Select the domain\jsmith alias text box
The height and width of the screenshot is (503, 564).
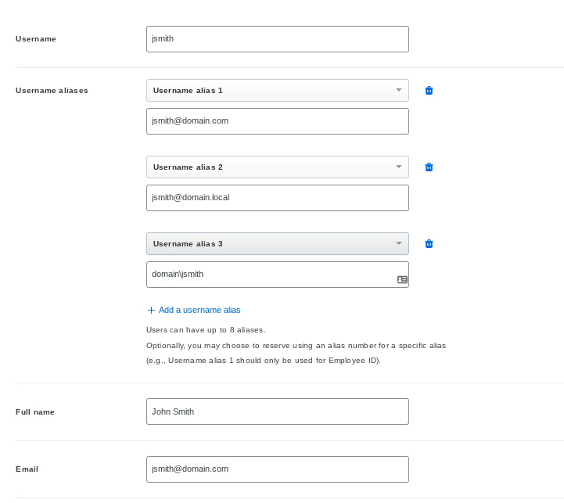270,275
